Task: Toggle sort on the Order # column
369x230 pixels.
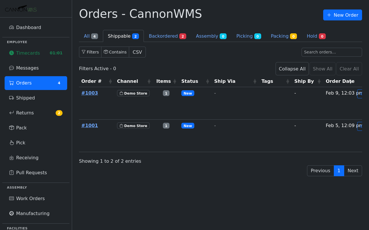Action: (x=110, y=81)
